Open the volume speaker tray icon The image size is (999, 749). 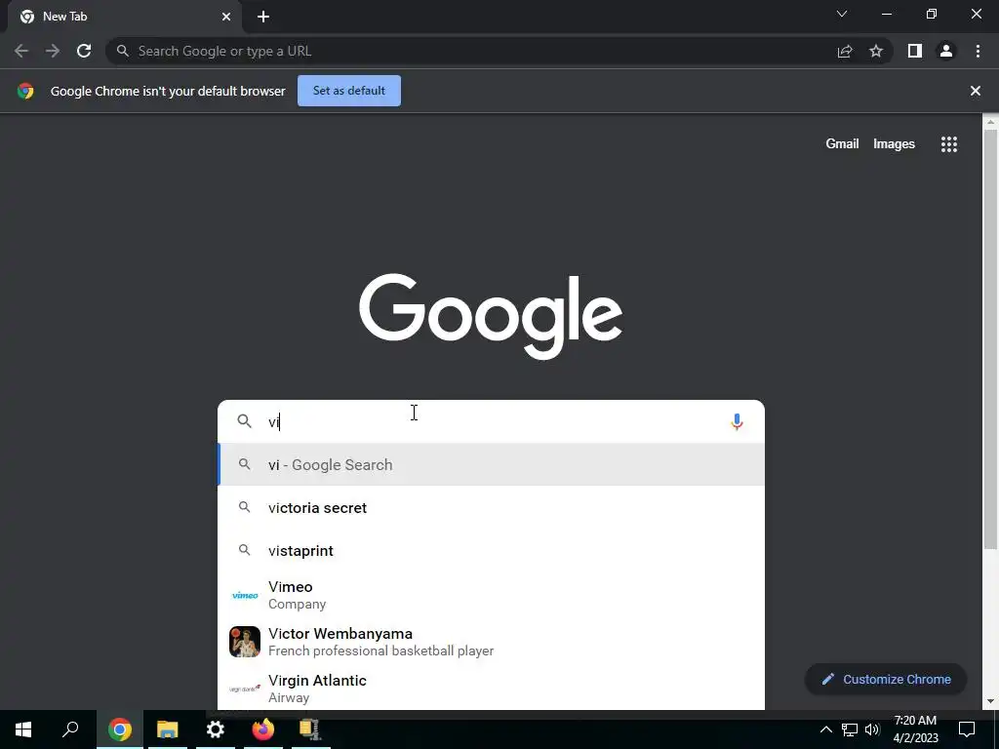coord(872,729)
